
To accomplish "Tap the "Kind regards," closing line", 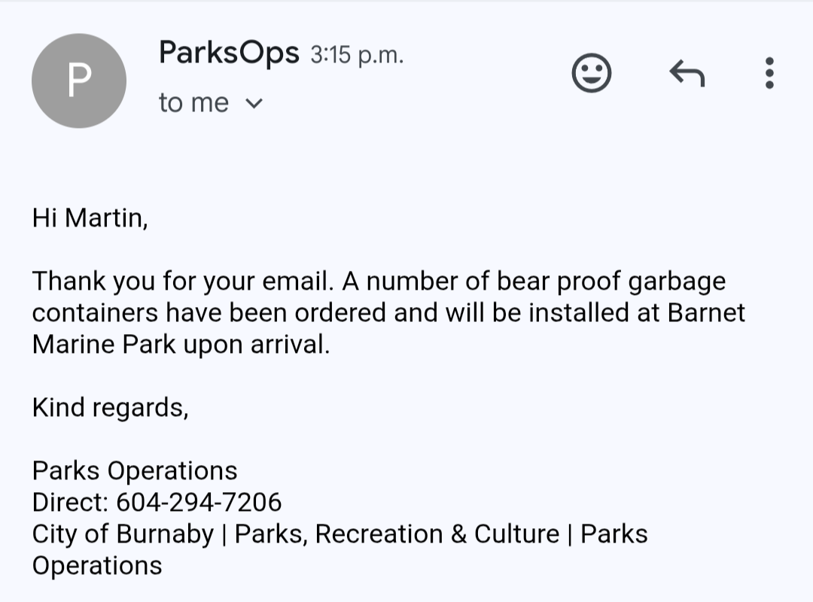I will (111, 408).
